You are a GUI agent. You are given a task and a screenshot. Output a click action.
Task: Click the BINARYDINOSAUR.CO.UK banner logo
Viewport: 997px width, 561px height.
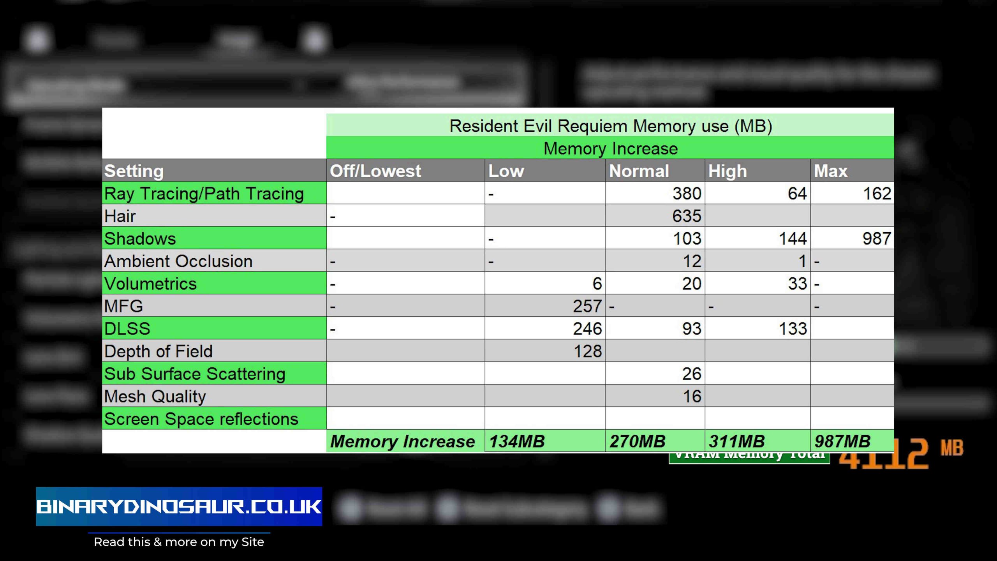(x=179, y=506)
